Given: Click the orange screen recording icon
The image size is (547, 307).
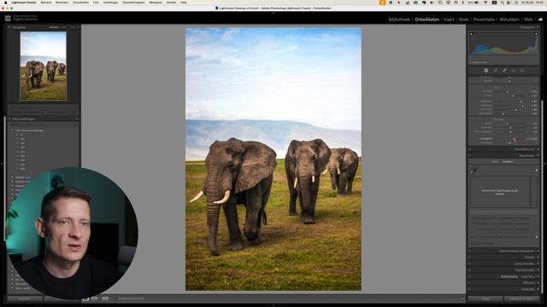Looking at the screenshot, I should click(x=382, y=3).
